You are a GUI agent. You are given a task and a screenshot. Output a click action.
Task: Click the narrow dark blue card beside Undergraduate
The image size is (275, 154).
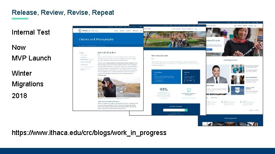(191, 77)
